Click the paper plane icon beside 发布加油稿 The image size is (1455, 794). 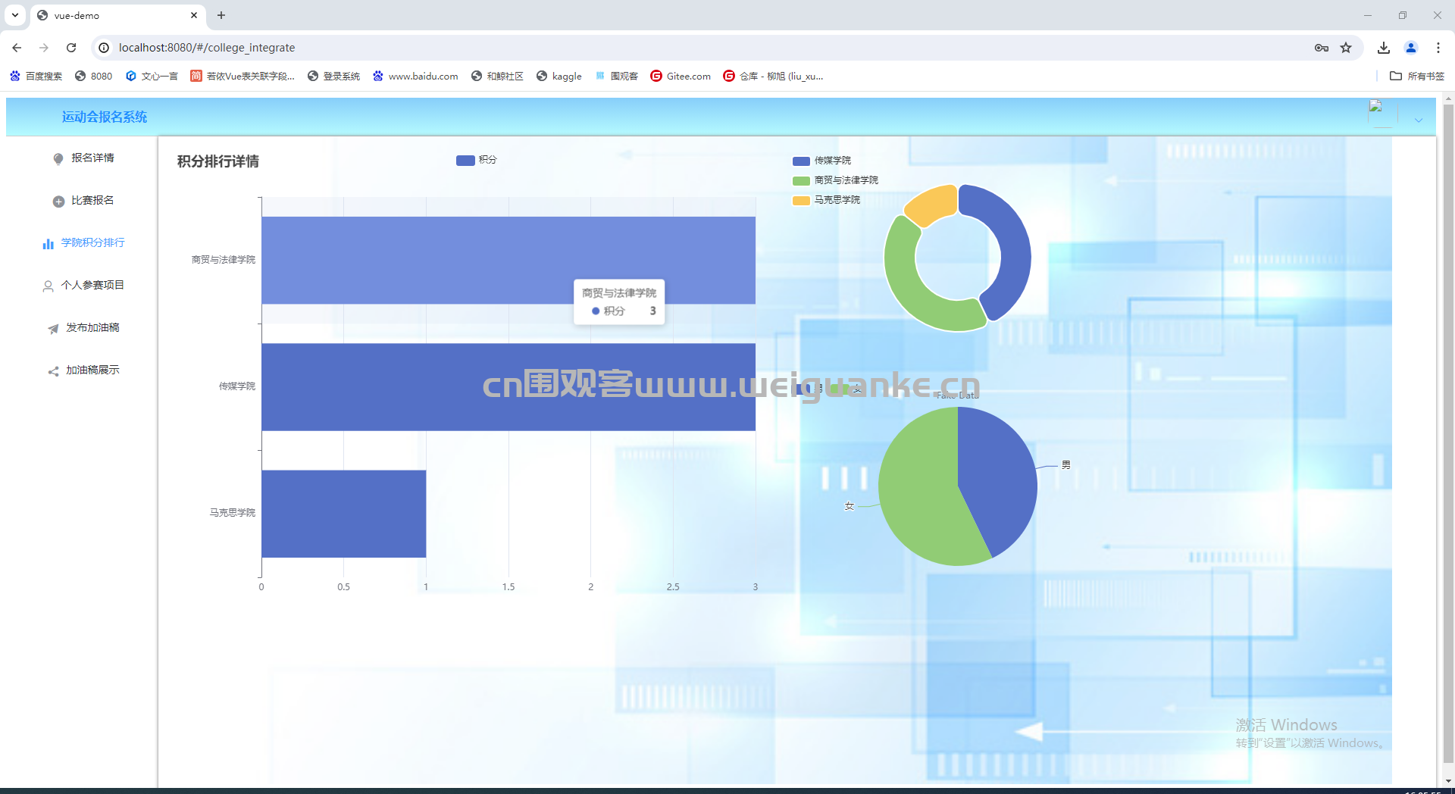point(53,328)
